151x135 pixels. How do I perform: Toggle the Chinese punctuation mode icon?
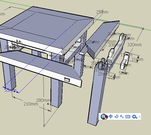point(122,117)
